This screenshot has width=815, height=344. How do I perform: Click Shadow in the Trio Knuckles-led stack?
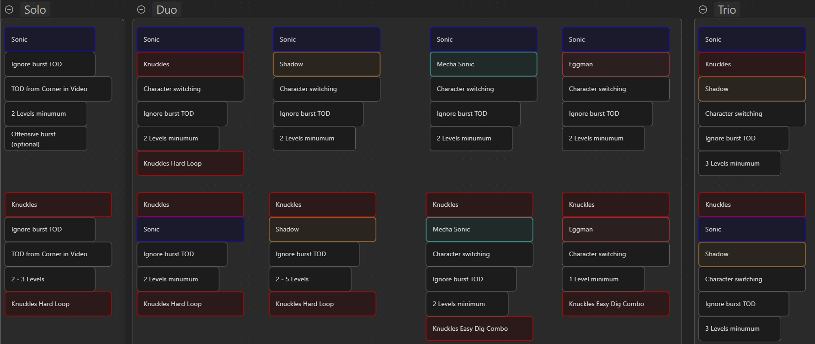752,254
